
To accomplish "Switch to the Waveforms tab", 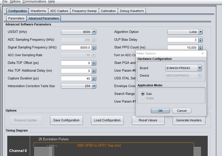I will click(x=38, y=11).
